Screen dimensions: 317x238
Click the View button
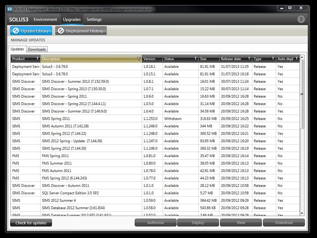click(241, 223)
